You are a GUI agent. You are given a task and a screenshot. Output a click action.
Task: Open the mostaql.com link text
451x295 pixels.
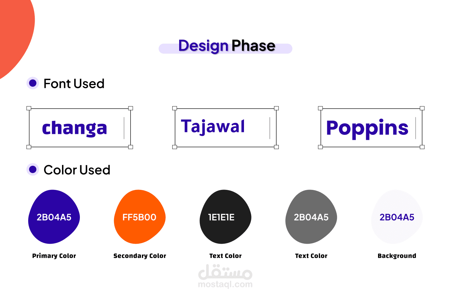[x=225, y=284]
